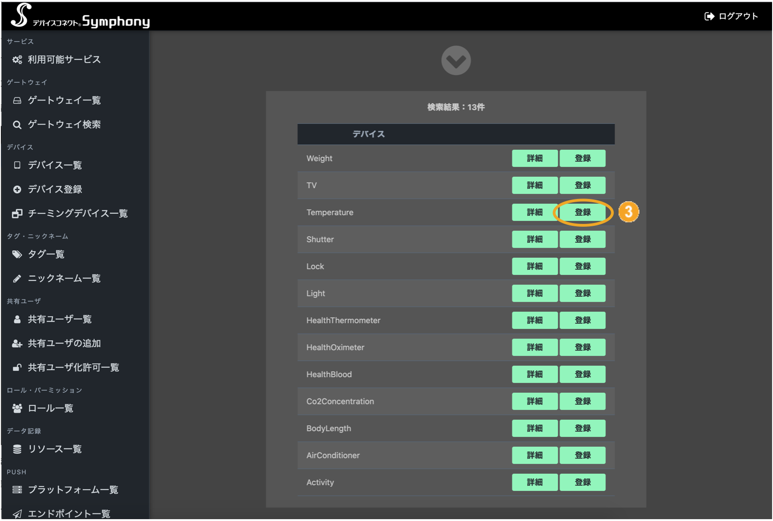
Task: View Activity device details
Action: tap(534, 482)
